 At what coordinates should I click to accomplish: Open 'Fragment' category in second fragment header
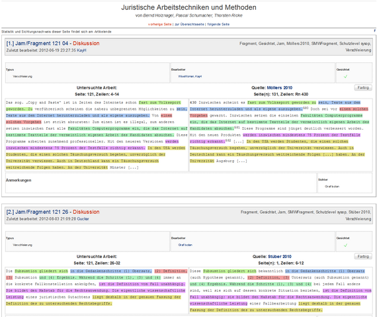click(x=249, y=212)
